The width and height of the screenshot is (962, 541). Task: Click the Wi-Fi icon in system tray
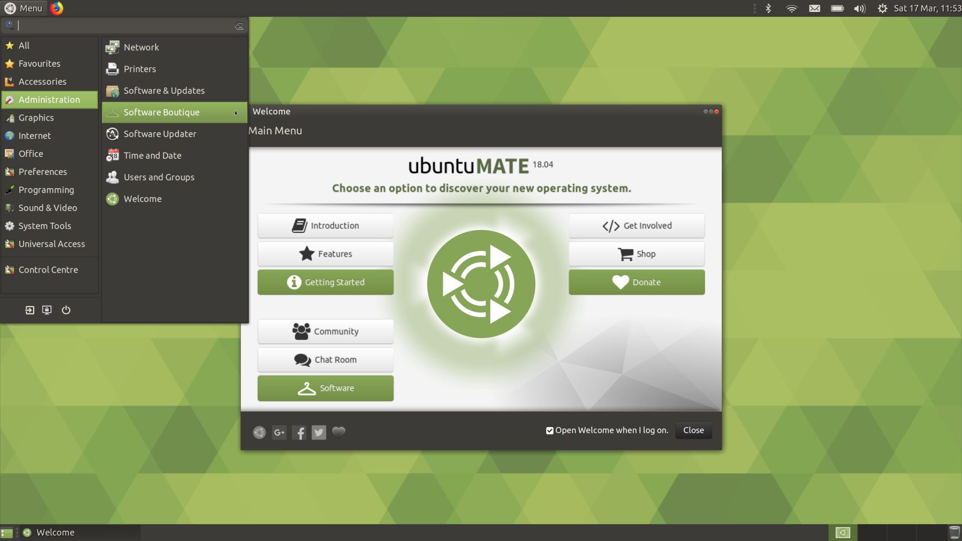pos(792,8)
